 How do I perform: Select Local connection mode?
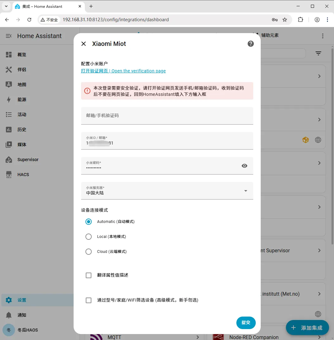(88, 237)
